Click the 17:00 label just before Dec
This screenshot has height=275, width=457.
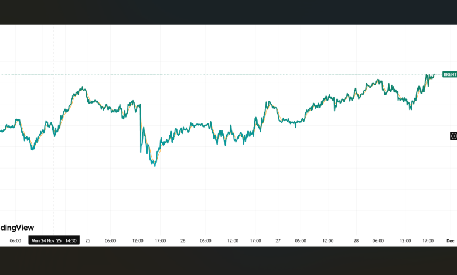point(428,240)
